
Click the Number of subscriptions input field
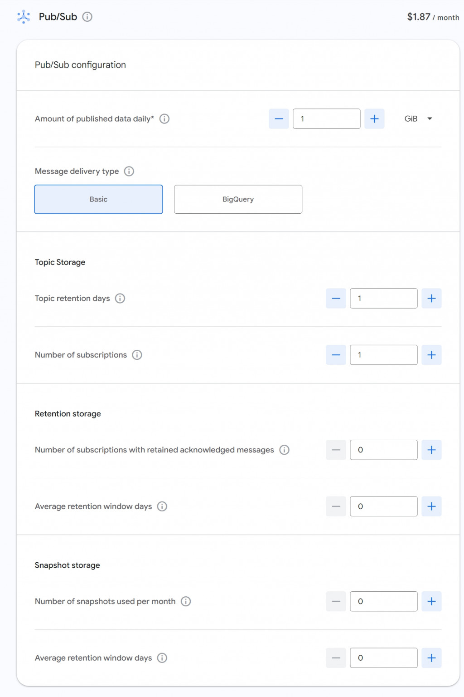tap(383, 355)
